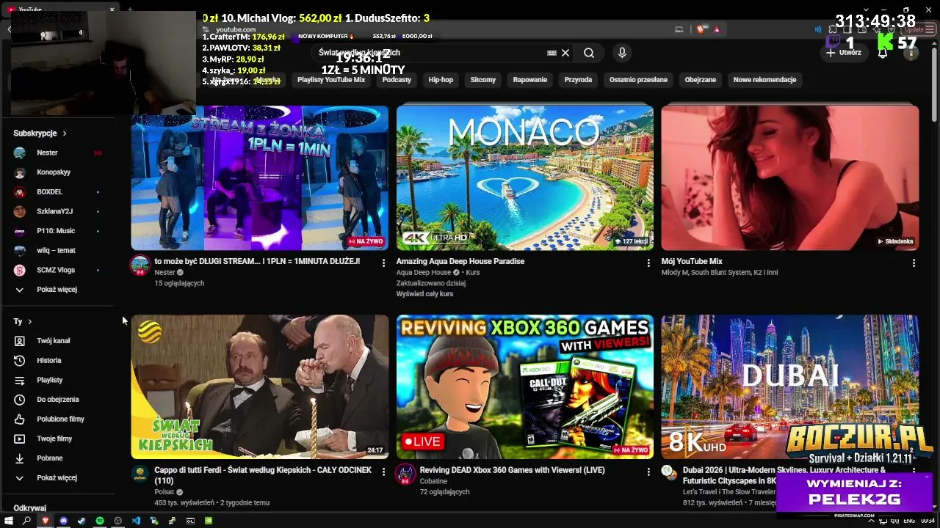Image resolution: width=940 pixels, height=528 pixels.
Task: Click the search magnifier button on YouTube
Action: [x=589, y=53]
